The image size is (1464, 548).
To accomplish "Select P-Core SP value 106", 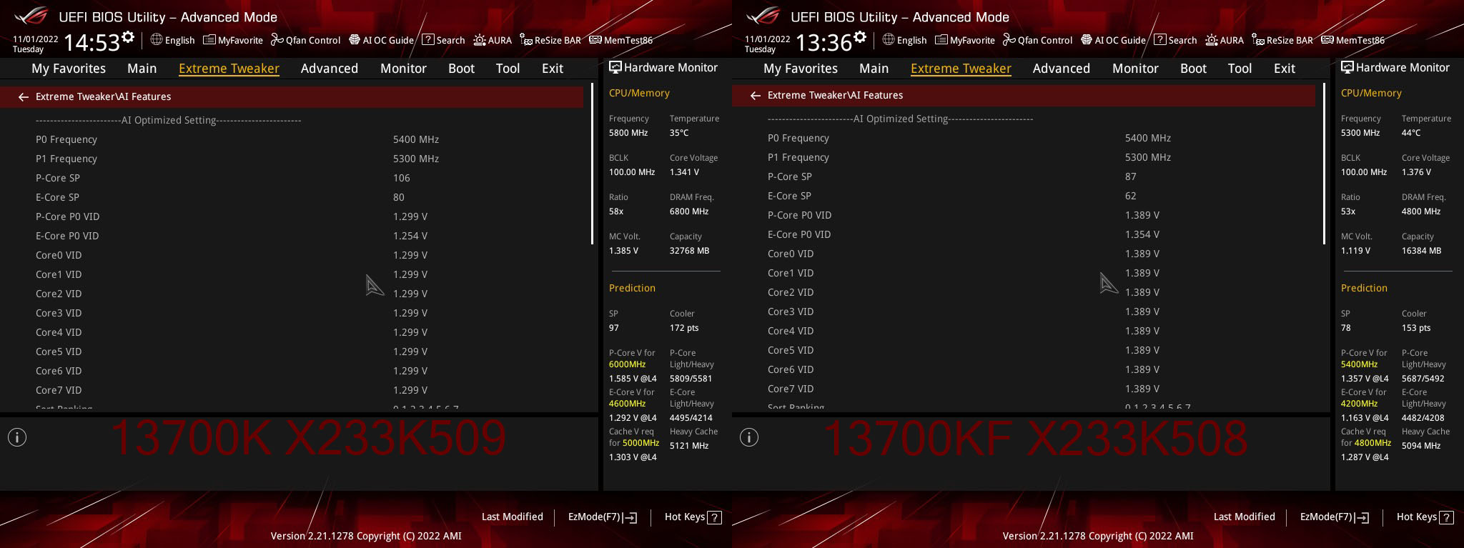I will pyautogui.click(x=402, y=178).
